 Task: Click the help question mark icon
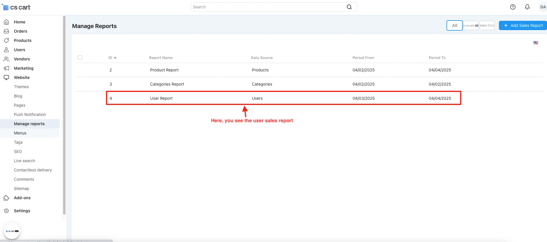[x=513, y=7]
